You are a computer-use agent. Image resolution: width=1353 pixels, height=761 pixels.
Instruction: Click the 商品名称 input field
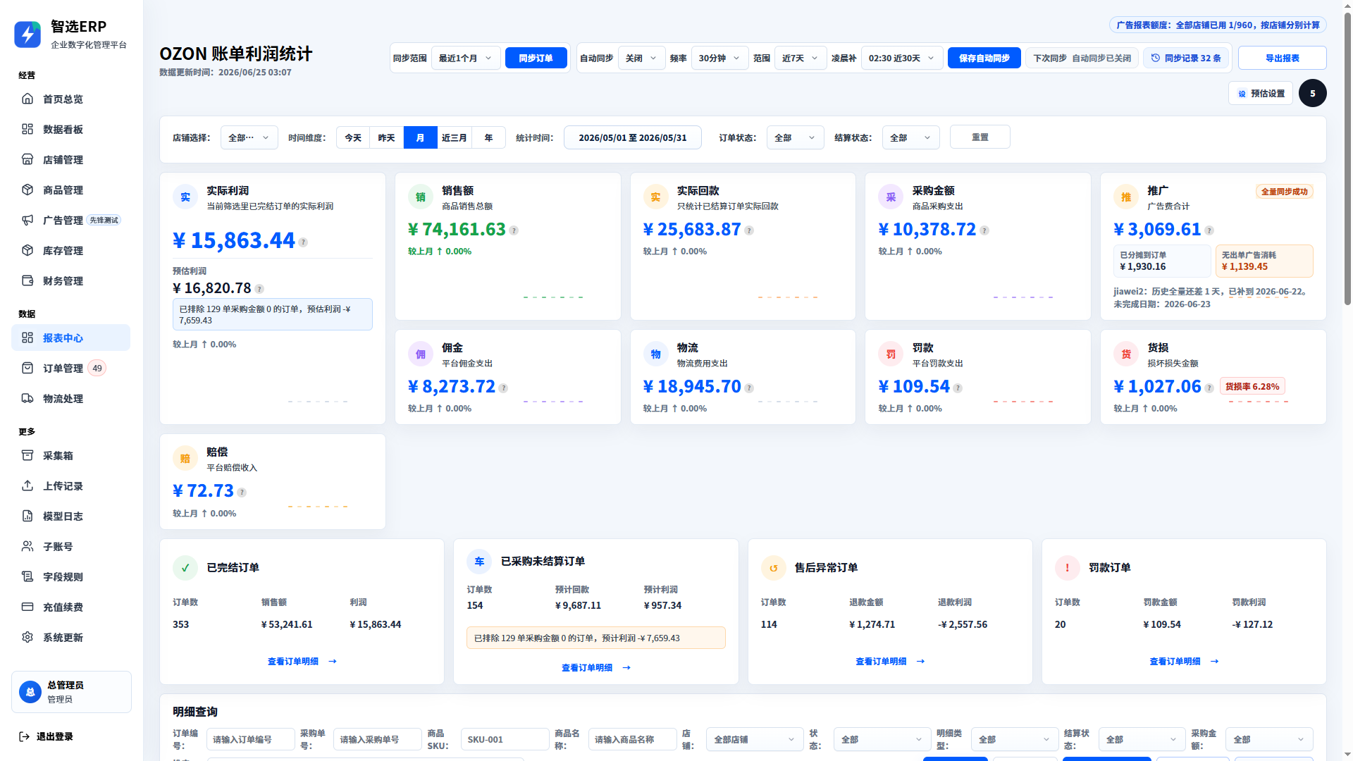click(x=633, y=739)
